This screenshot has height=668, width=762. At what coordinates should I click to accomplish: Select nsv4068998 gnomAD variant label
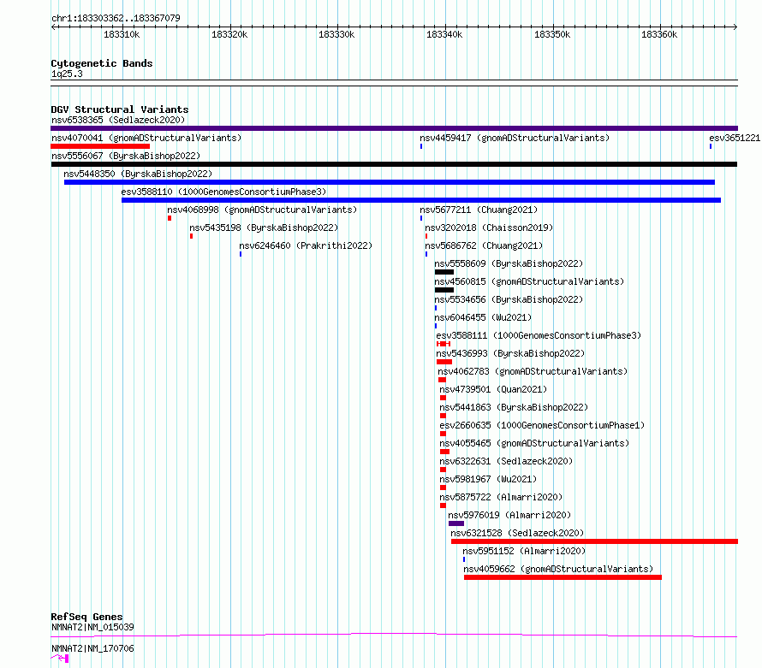pyautogui.click(x=262, y=210)
